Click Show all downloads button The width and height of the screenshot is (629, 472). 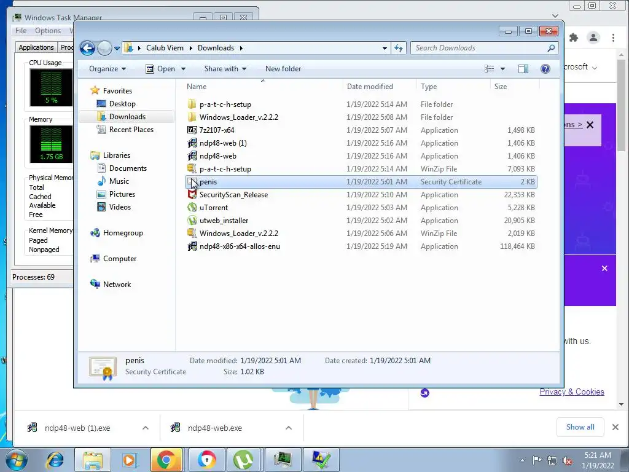click(580, 427)
